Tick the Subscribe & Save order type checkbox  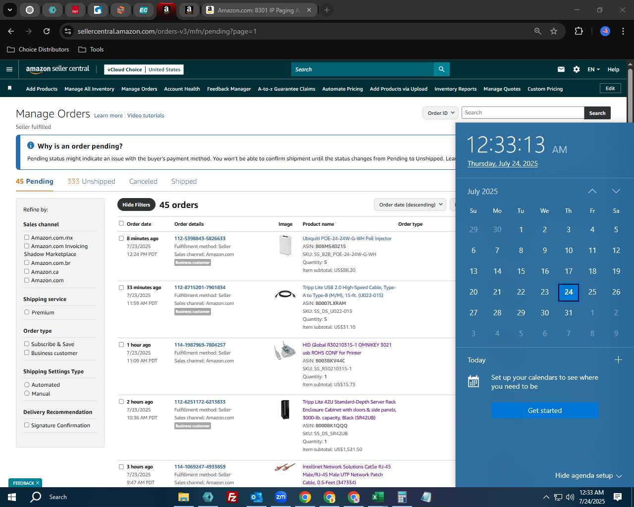pyautogui.click(x=27, y=344)
